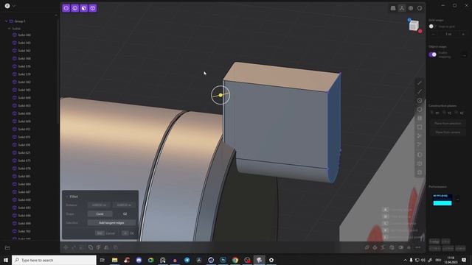Select the Circle tool in right toolbar
Image resolution: width=472 pixels, height=265 pixels.
pyautogui.click(x=420, y=101)
